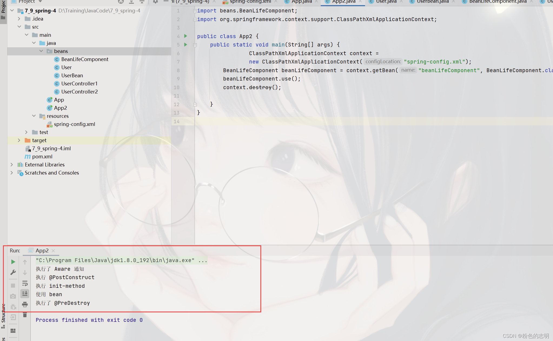Screen dimensions: 553x341
Task: Select App class in project tree
Action: [x=59, y=100]
